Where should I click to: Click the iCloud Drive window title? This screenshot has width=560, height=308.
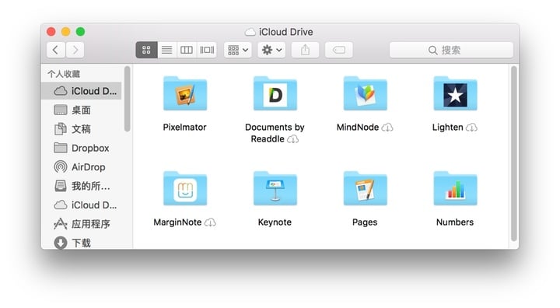[x=285, y=32]
